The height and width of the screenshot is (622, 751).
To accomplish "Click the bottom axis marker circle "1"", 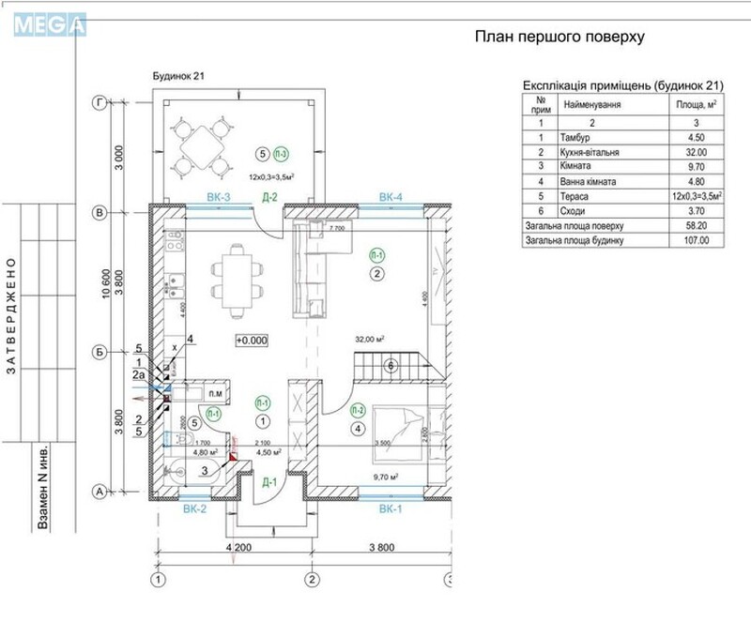I will point(158,580).
